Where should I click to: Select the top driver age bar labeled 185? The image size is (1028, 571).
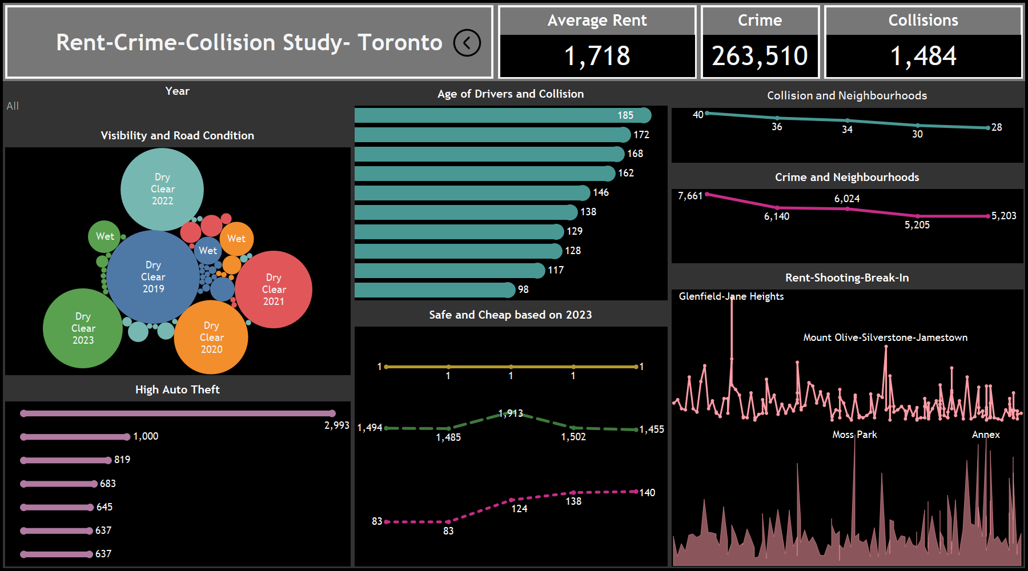pyautogui.click(x=501, y=115)
